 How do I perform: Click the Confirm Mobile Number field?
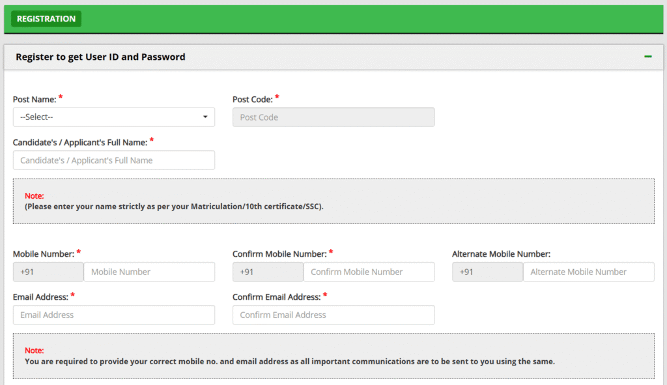point(369,272)
